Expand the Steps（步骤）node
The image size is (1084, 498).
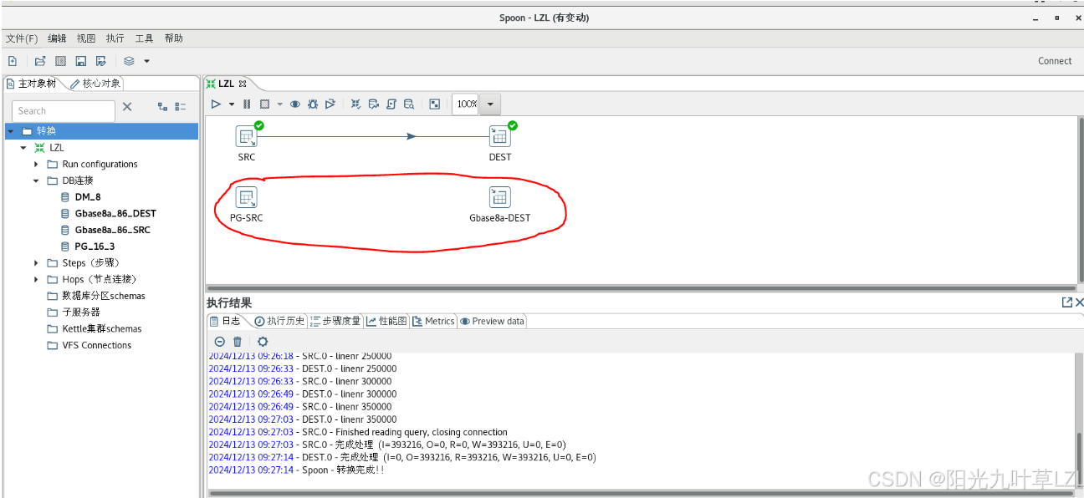[36, 263]
